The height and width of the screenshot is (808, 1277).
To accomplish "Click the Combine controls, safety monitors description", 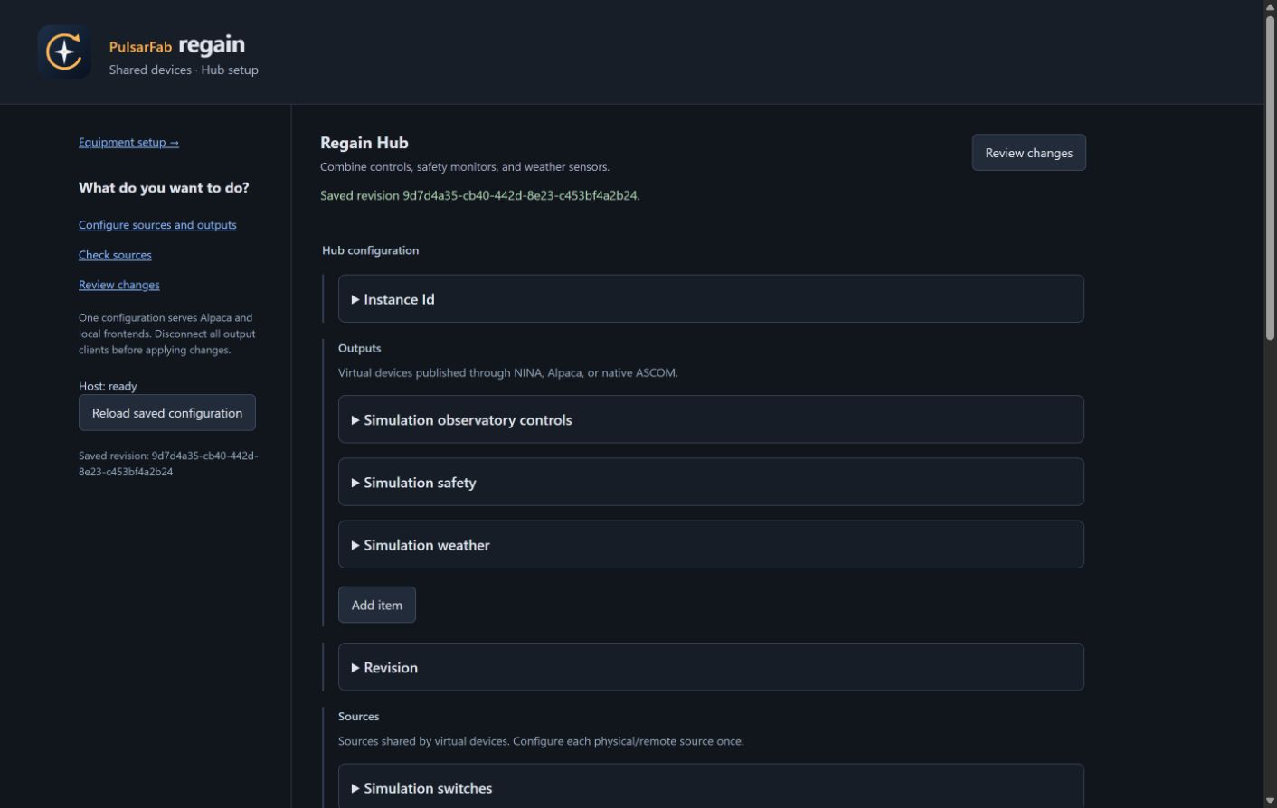I will tap(465, 166).
